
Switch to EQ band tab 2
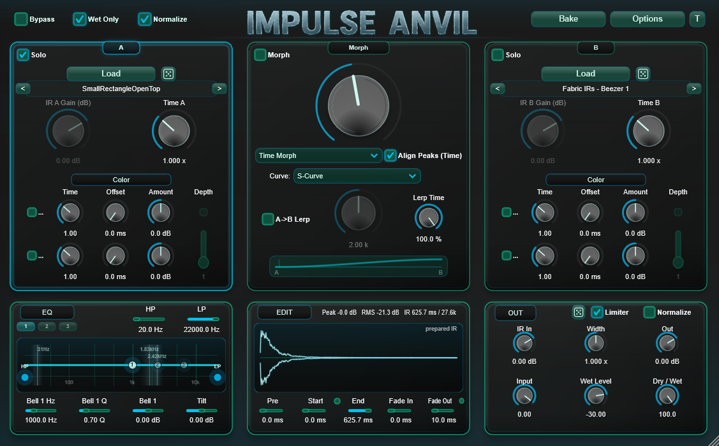click(x=47, y=326)
